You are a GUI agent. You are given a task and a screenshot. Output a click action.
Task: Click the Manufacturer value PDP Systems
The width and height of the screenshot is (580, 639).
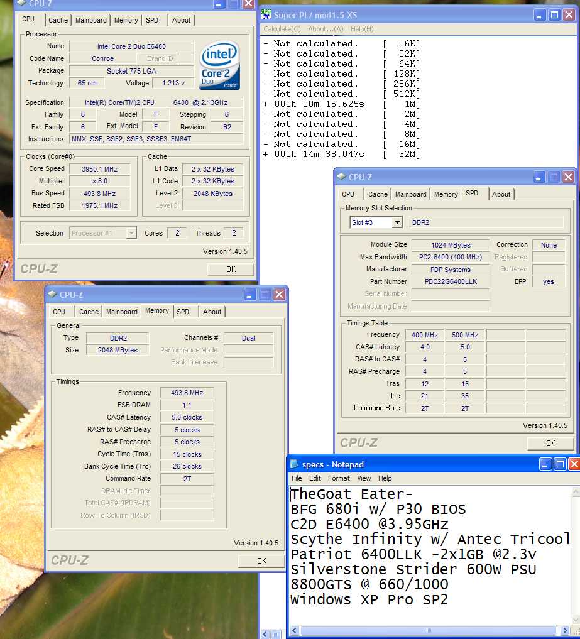click(451, 270)
